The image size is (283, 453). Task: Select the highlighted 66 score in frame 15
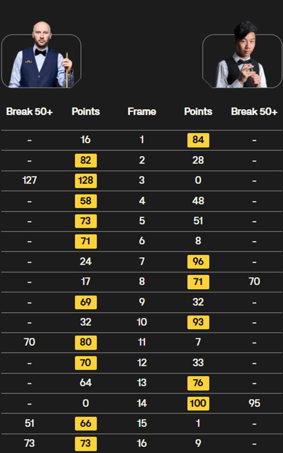pyautogui.click(x=86, y=424)
